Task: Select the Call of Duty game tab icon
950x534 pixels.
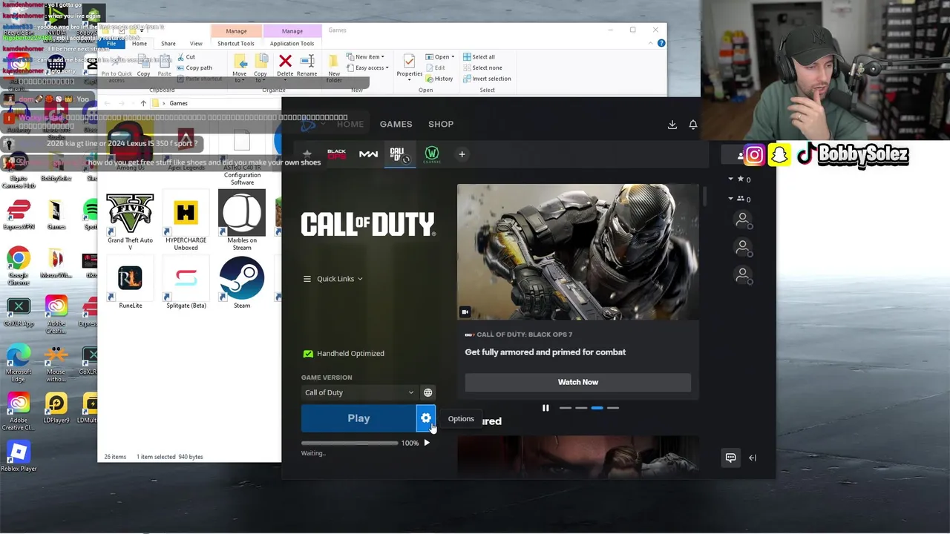Action: (x=399, y=154)
